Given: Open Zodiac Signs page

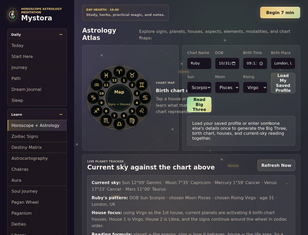Looking at the screenshot, I should pos(37,136).
